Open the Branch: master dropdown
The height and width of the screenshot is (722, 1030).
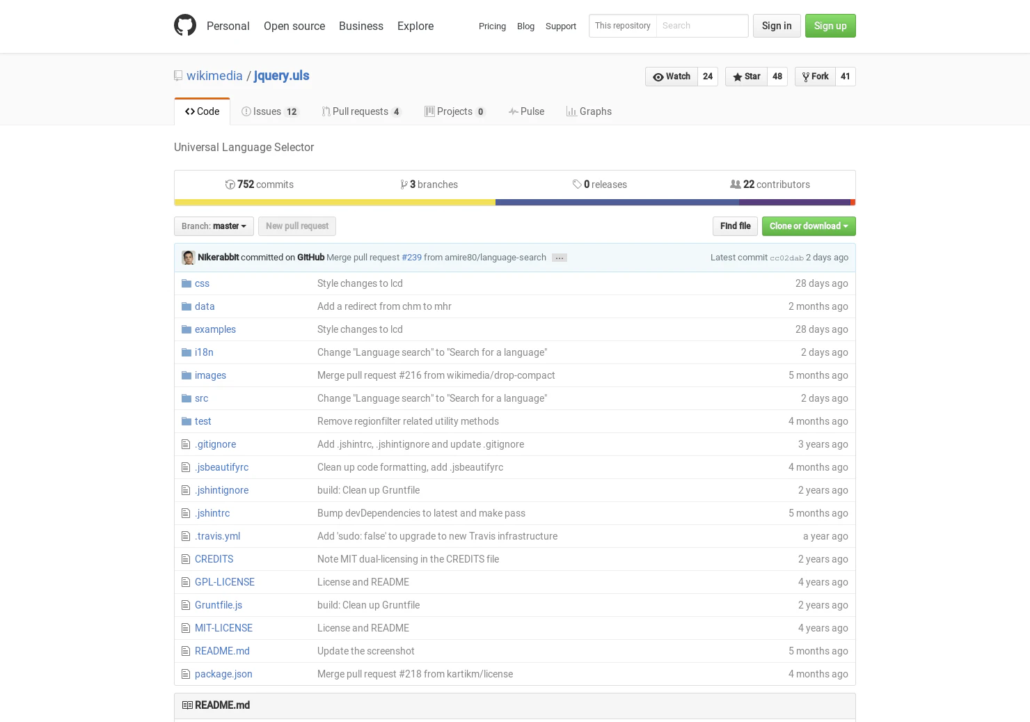click(x=214, y=226)
